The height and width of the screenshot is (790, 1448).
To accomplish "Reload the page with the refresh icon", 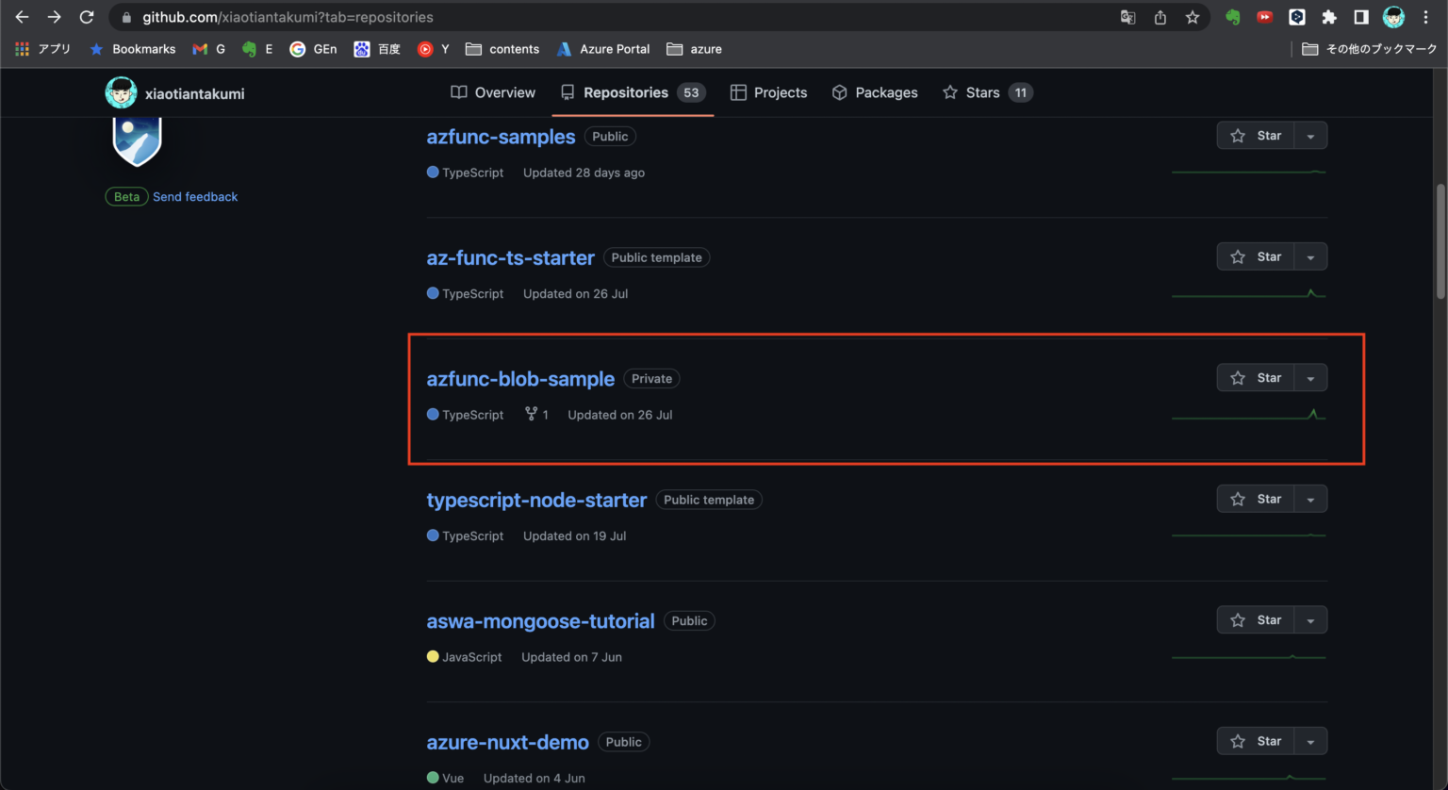I will pyautogui.click(x=87, y=17).
